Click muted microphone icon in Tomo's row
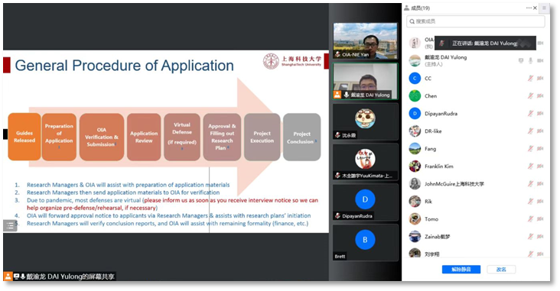The image size is (560, 291). [x=530, y=218]
